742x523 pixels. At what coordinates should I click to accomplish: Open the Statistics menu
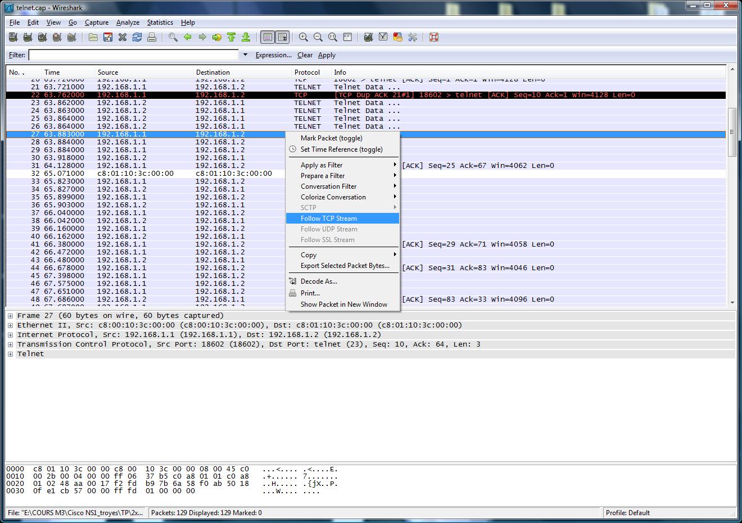[160, 22]
